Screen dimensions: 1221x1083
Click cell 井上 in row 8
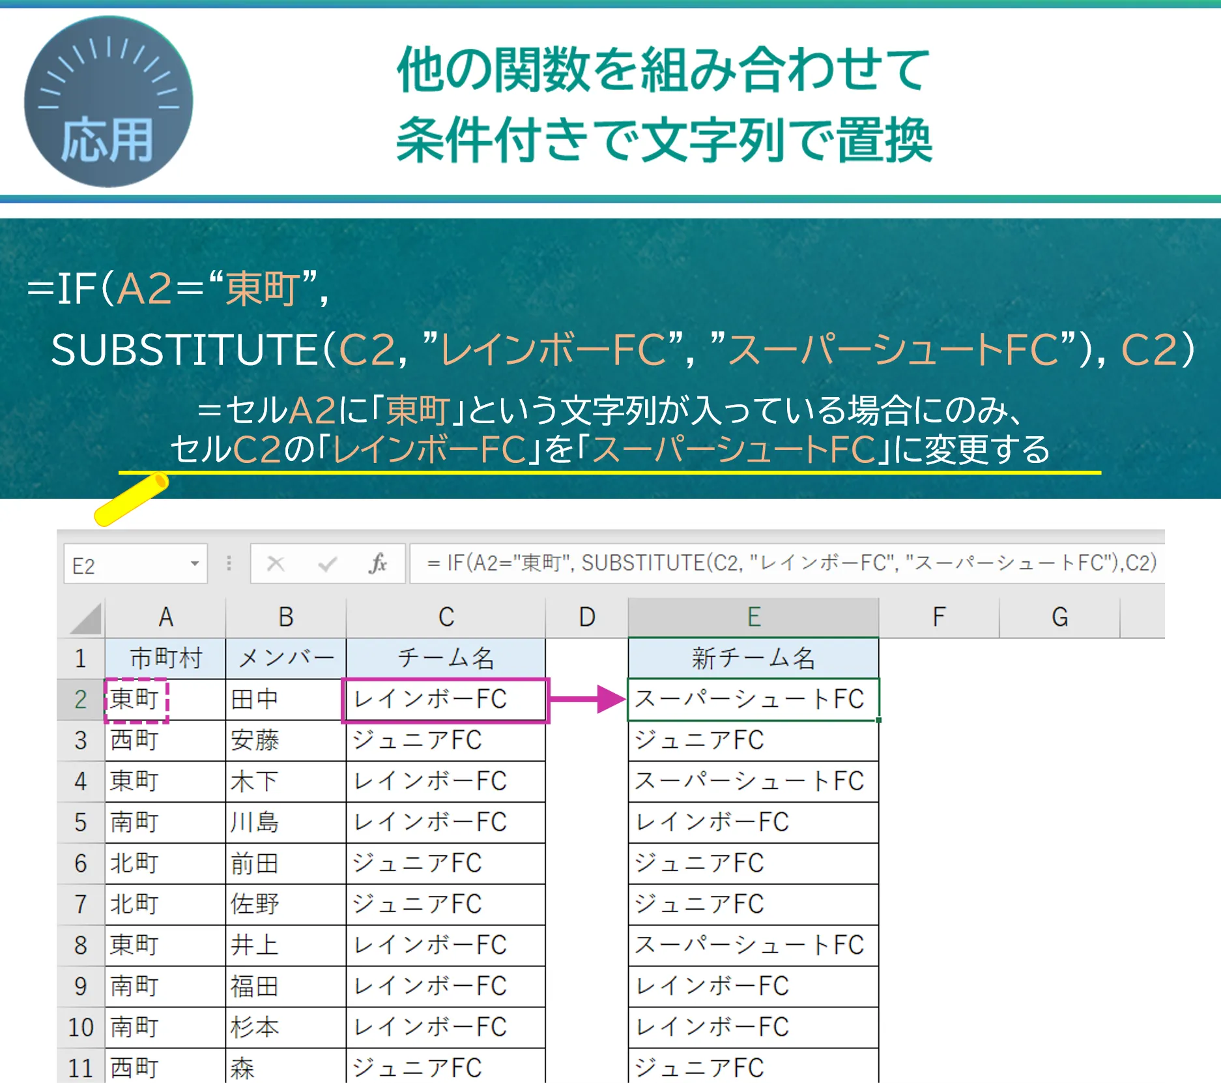click(x=286, y=945)
